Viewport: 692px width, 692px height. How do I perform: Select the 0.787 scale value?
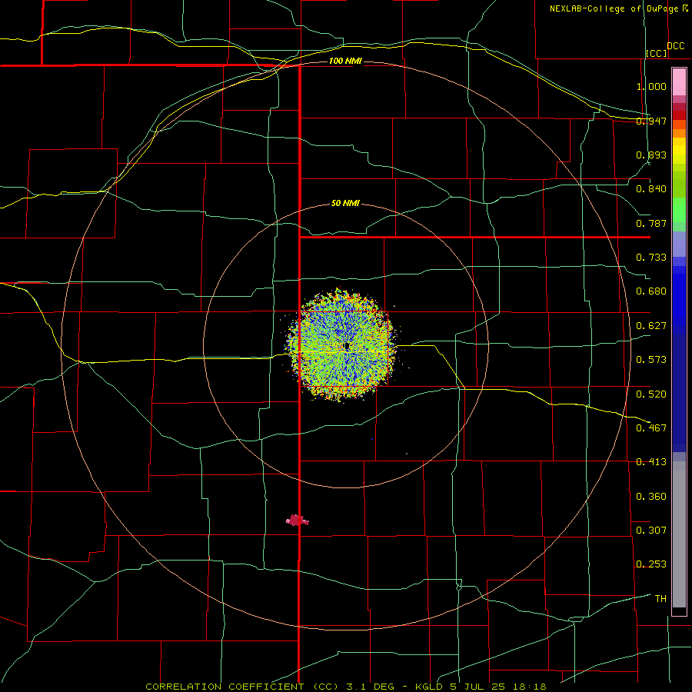[x=651, y=223]
